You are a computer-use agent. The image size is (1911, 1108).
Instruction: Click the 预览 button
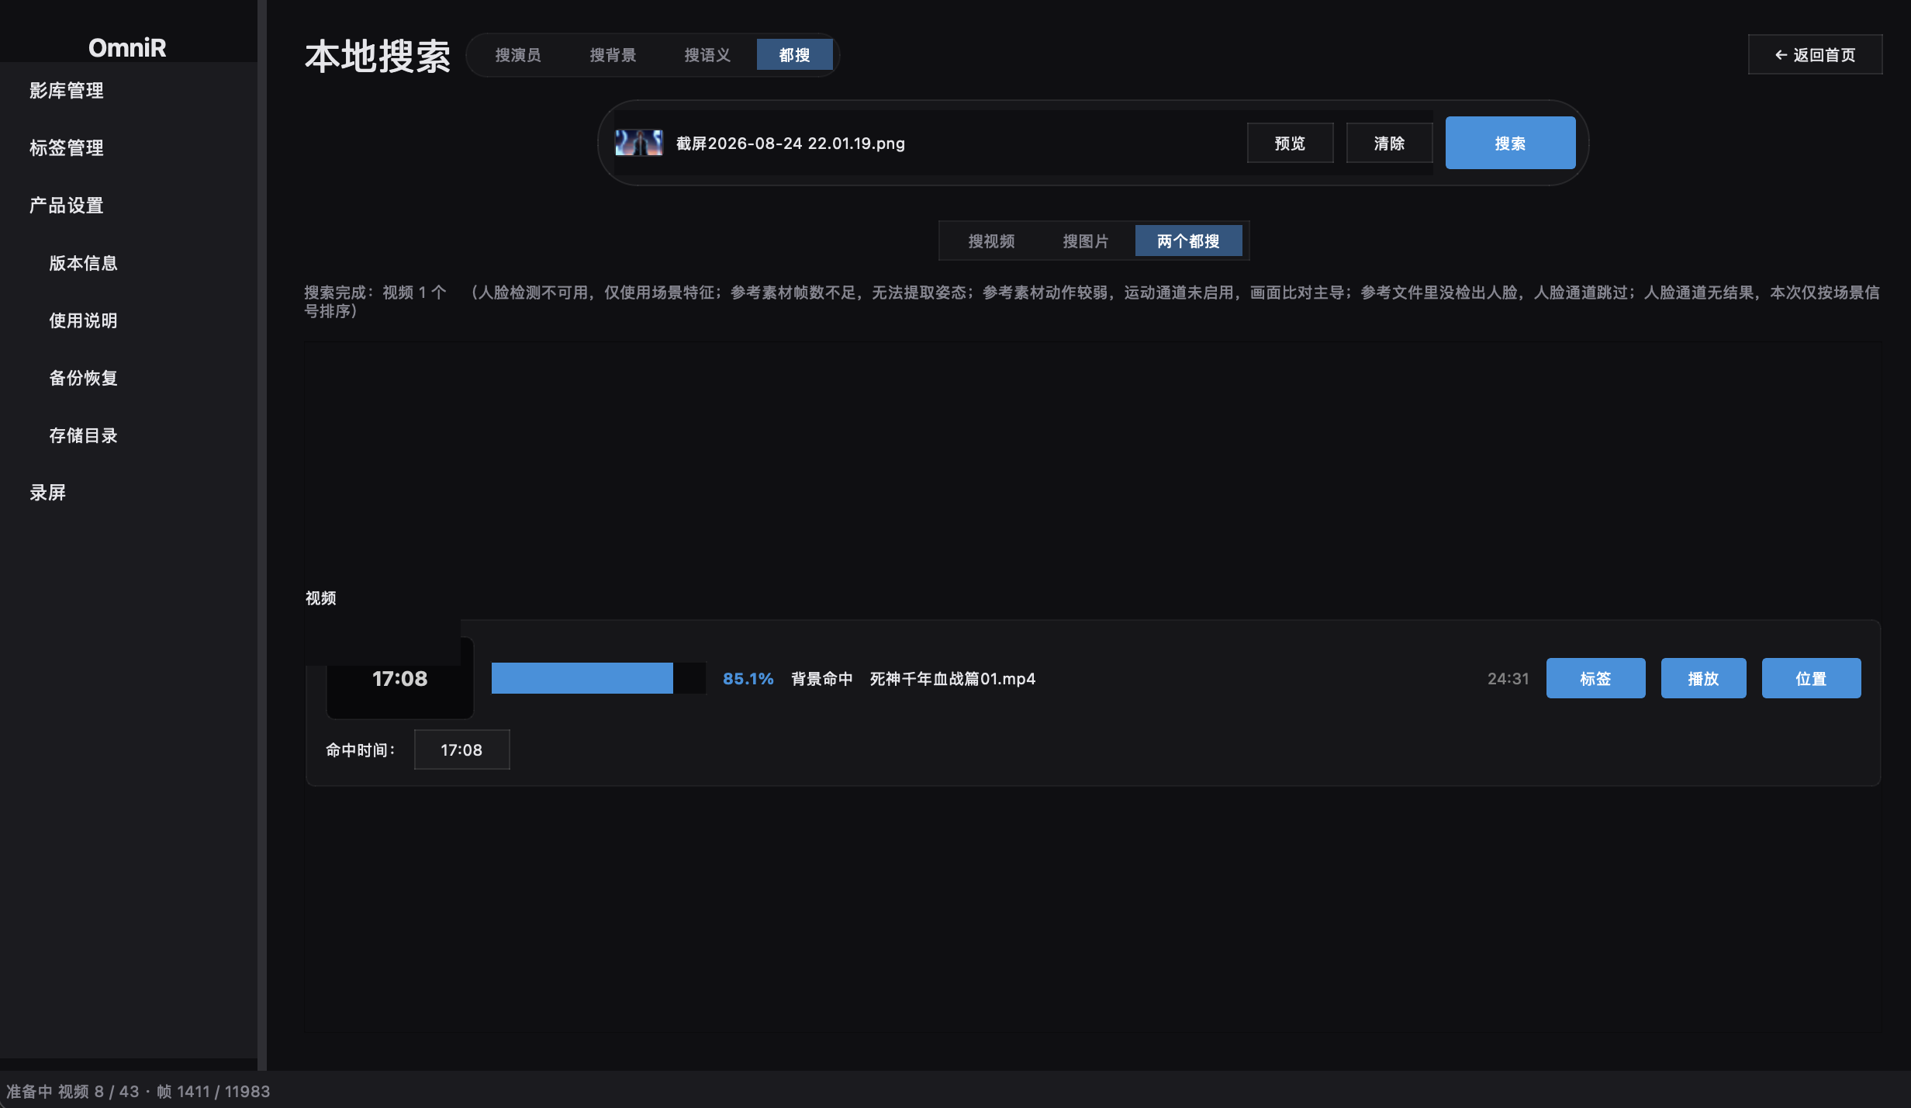(x=1290, y=143)
